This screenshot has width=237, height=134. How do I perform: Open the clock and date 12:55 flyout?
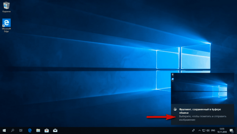point(222,130)
